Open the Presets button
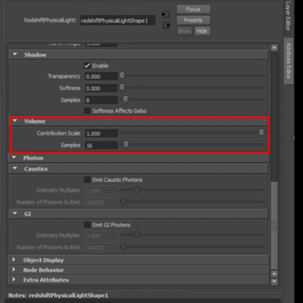 tap(193, 20)
